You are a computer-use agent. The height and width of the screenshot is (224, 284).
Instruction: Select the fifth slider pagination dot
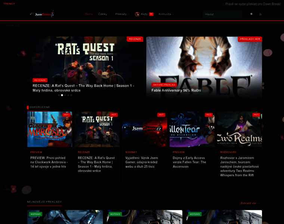(x=71, y=95)
